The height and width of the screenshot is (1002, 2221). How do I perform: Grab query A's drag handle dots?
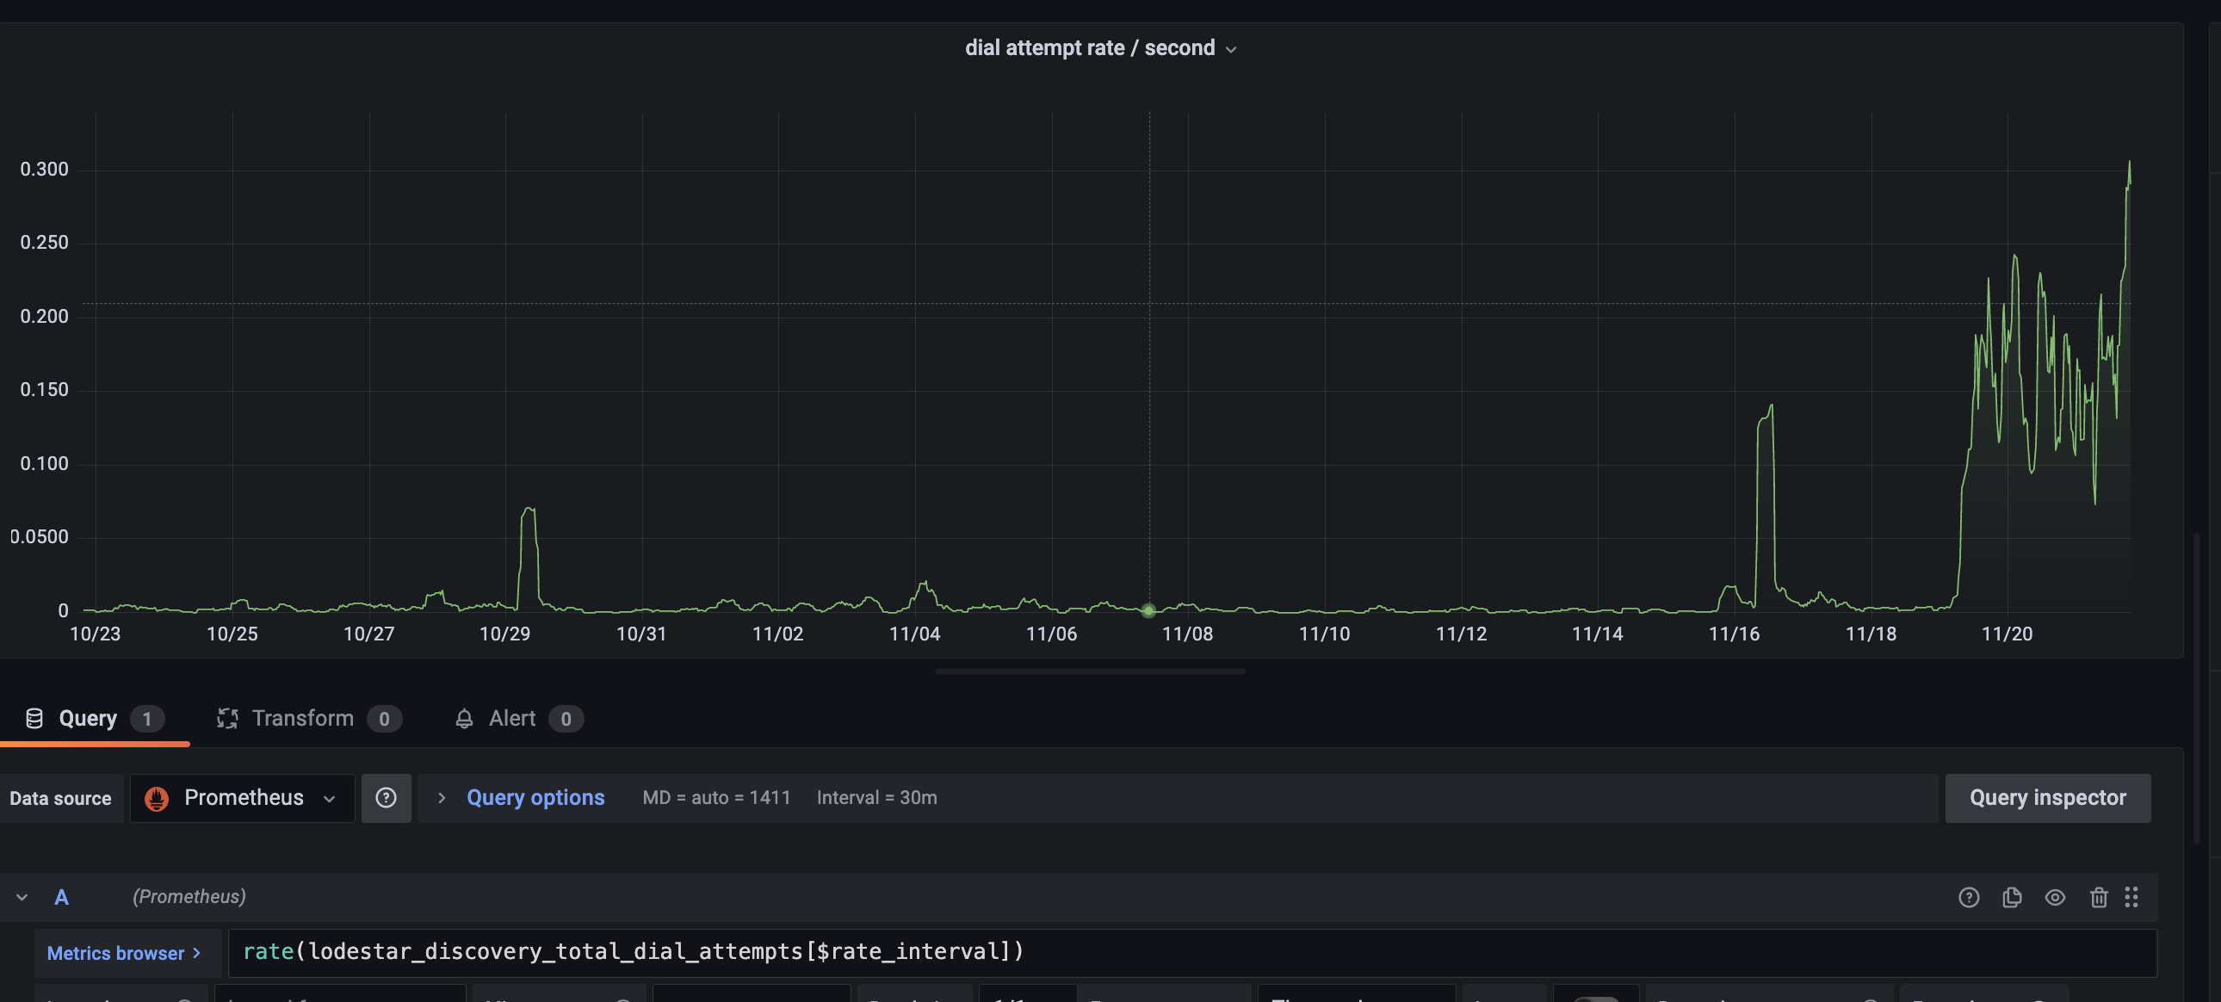(2133, 897)
